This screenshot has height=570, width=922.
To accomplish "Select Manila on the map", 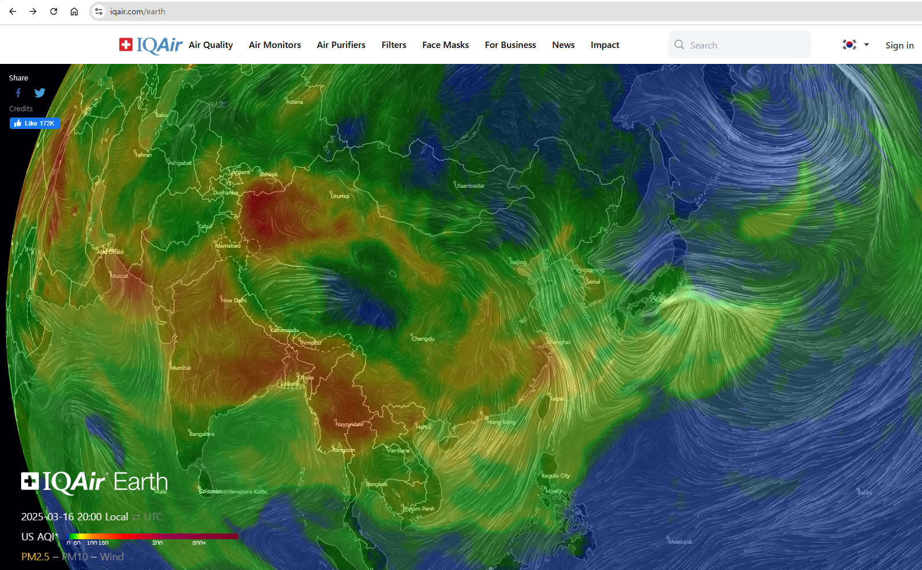I will point(553,491).
